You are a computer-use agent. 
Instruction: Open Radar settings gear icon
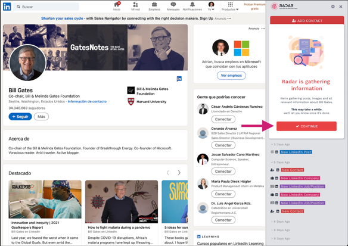(333, 7)
